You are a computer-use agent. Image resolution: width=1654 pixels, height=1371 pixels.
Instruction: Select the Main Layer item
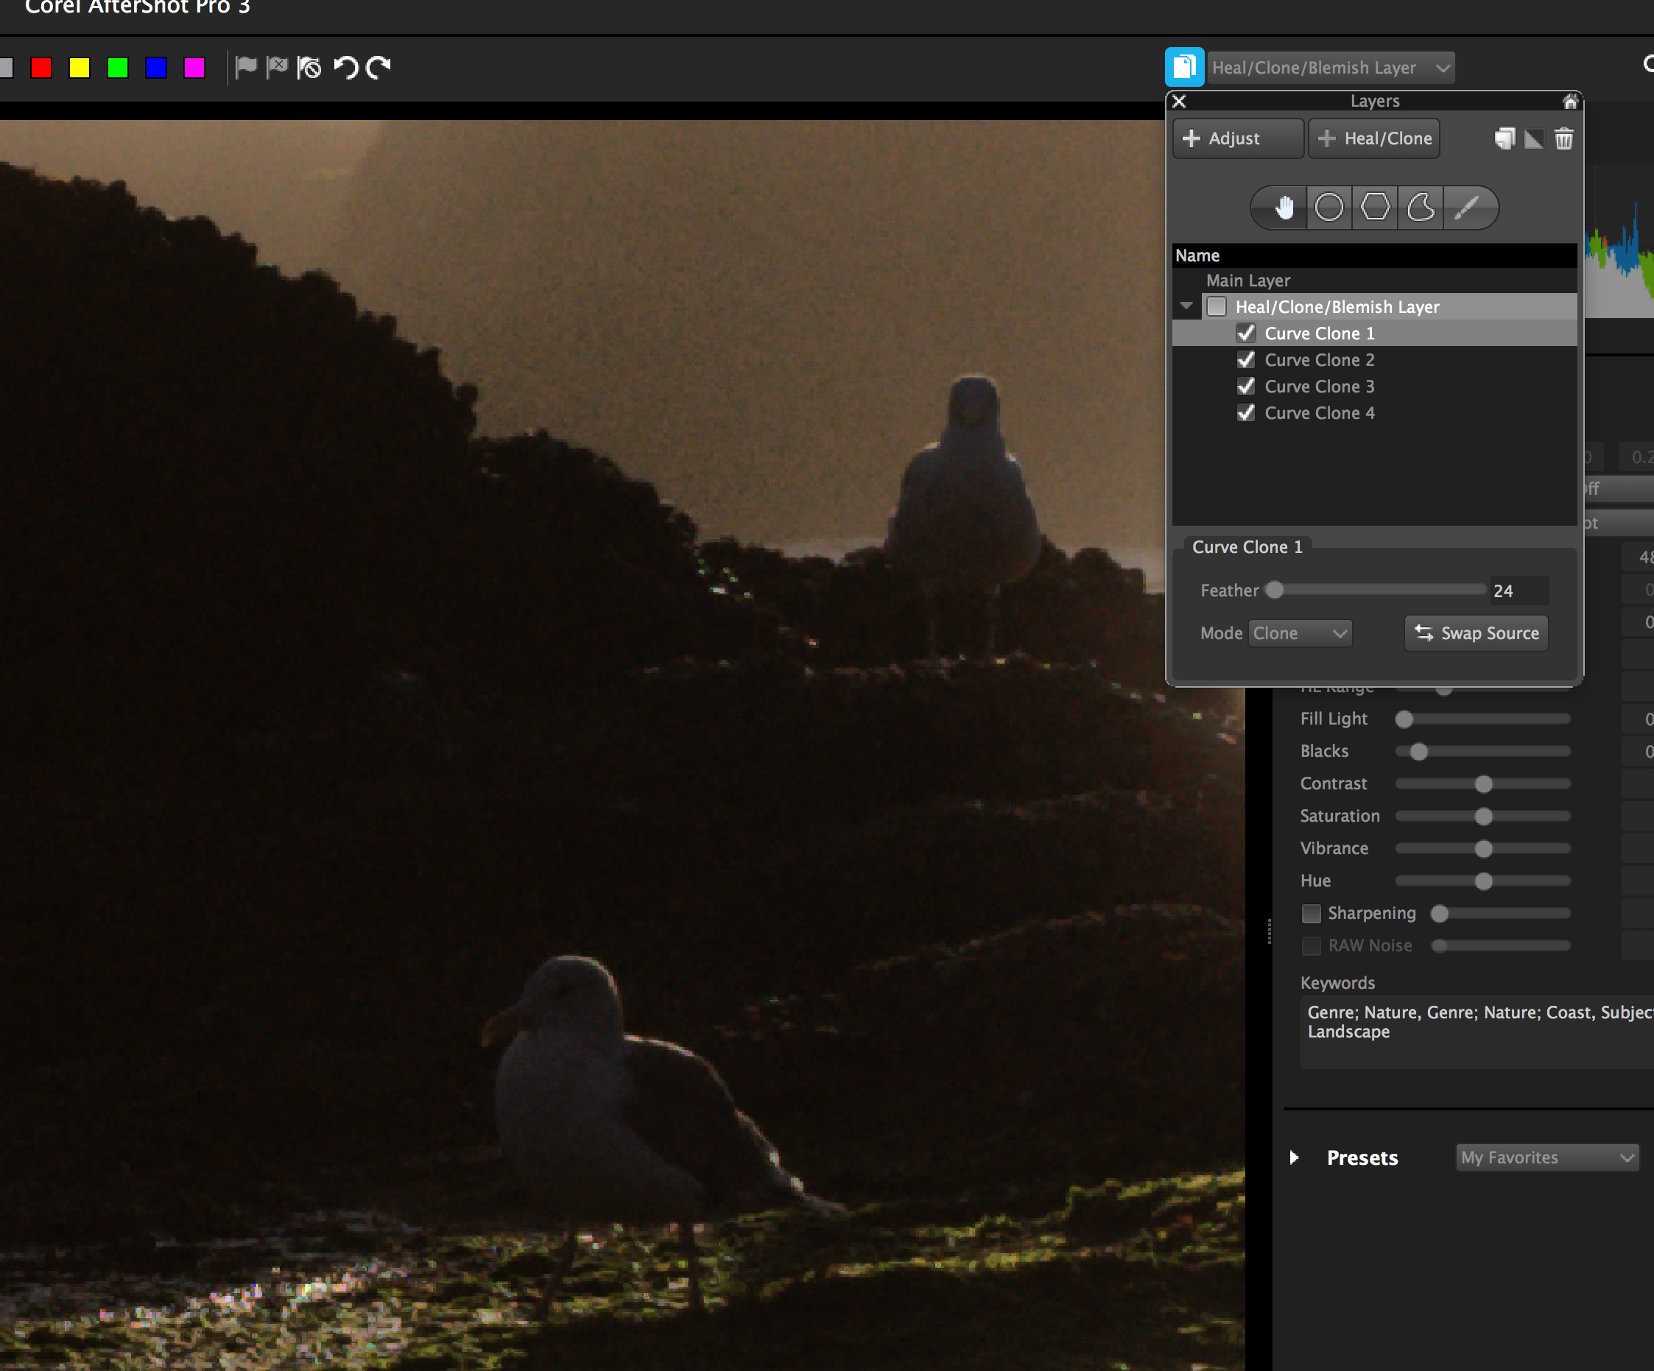coord(1248,281)
